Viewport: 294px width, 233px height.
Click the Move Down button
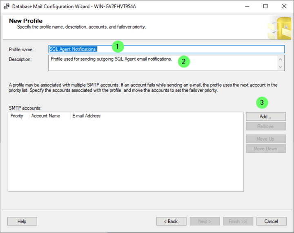click(x=266, y=149)
